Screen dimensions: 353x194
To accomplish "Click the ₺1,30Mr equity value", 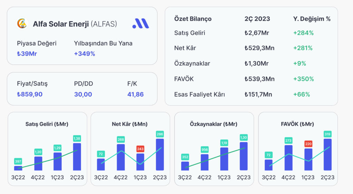I will (x=256, y=64).
